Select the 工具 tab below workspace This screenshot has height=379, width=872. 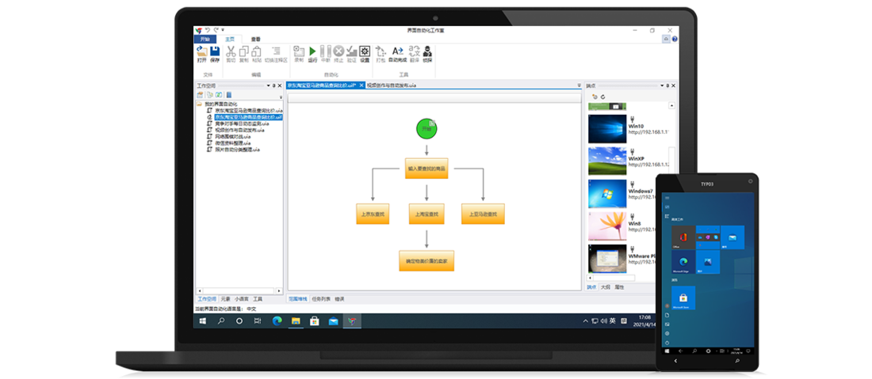(258, 298)
